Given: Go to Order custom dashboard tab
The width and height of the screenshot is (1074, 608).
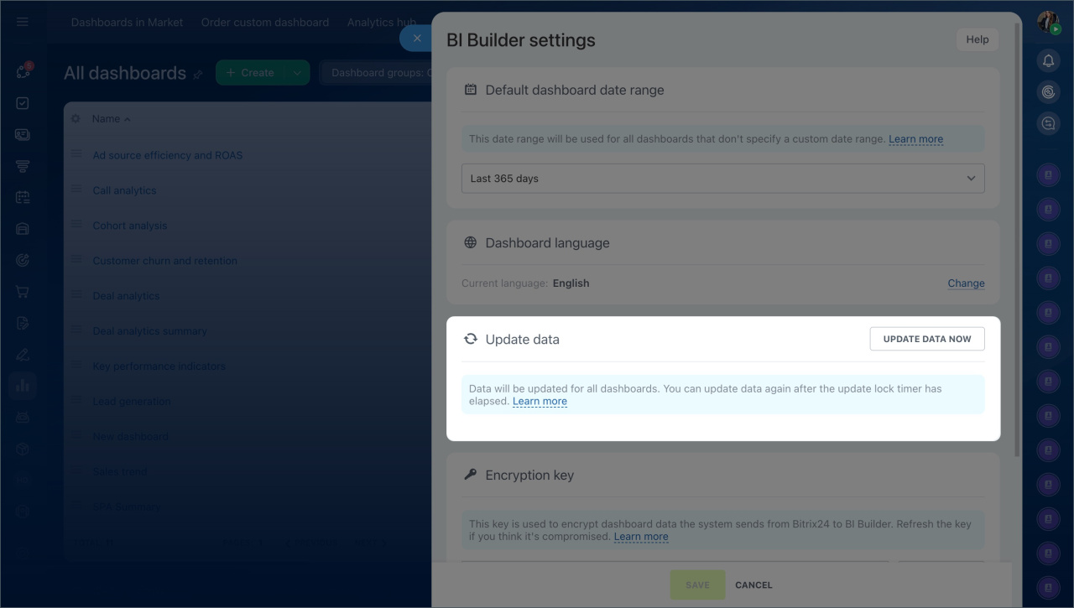Looking at the screenshot, I should point(265,23).
